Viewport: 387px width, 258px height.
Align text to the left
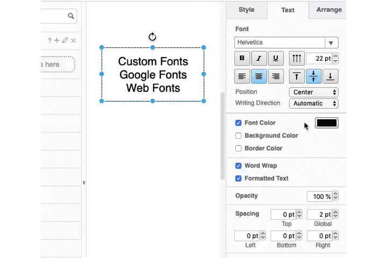tap(242, 76)
